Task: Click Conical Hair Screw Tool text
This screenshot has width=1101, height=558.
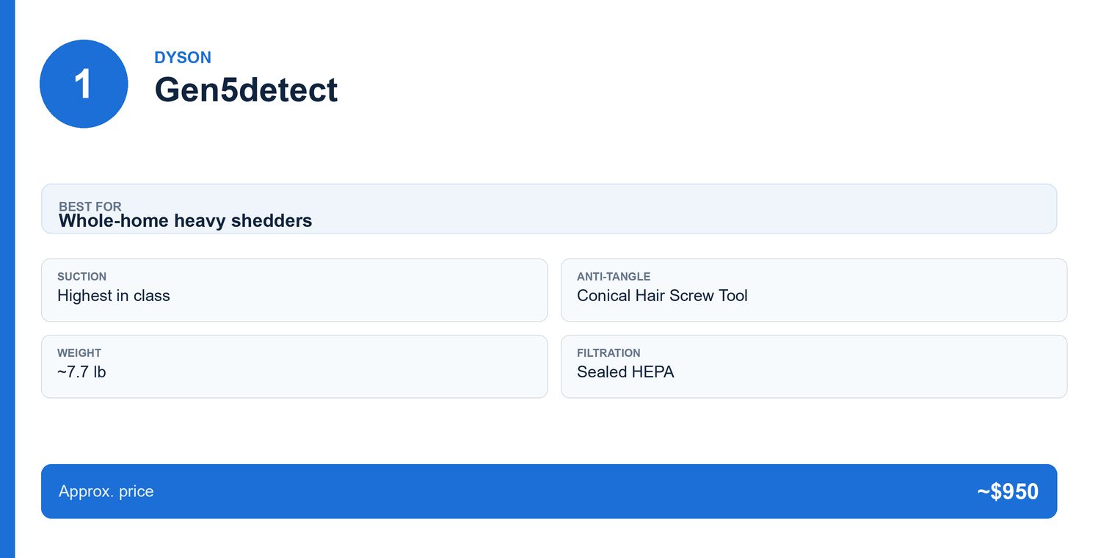Action: pyautogui.click(x=662, y=296)
